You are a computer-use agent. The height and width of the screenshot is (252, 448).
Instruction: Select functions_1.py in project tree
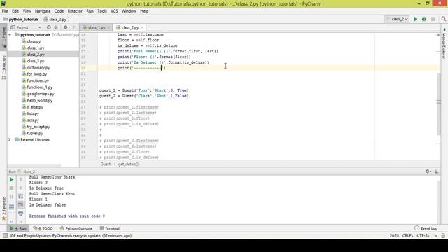[39, 87]
